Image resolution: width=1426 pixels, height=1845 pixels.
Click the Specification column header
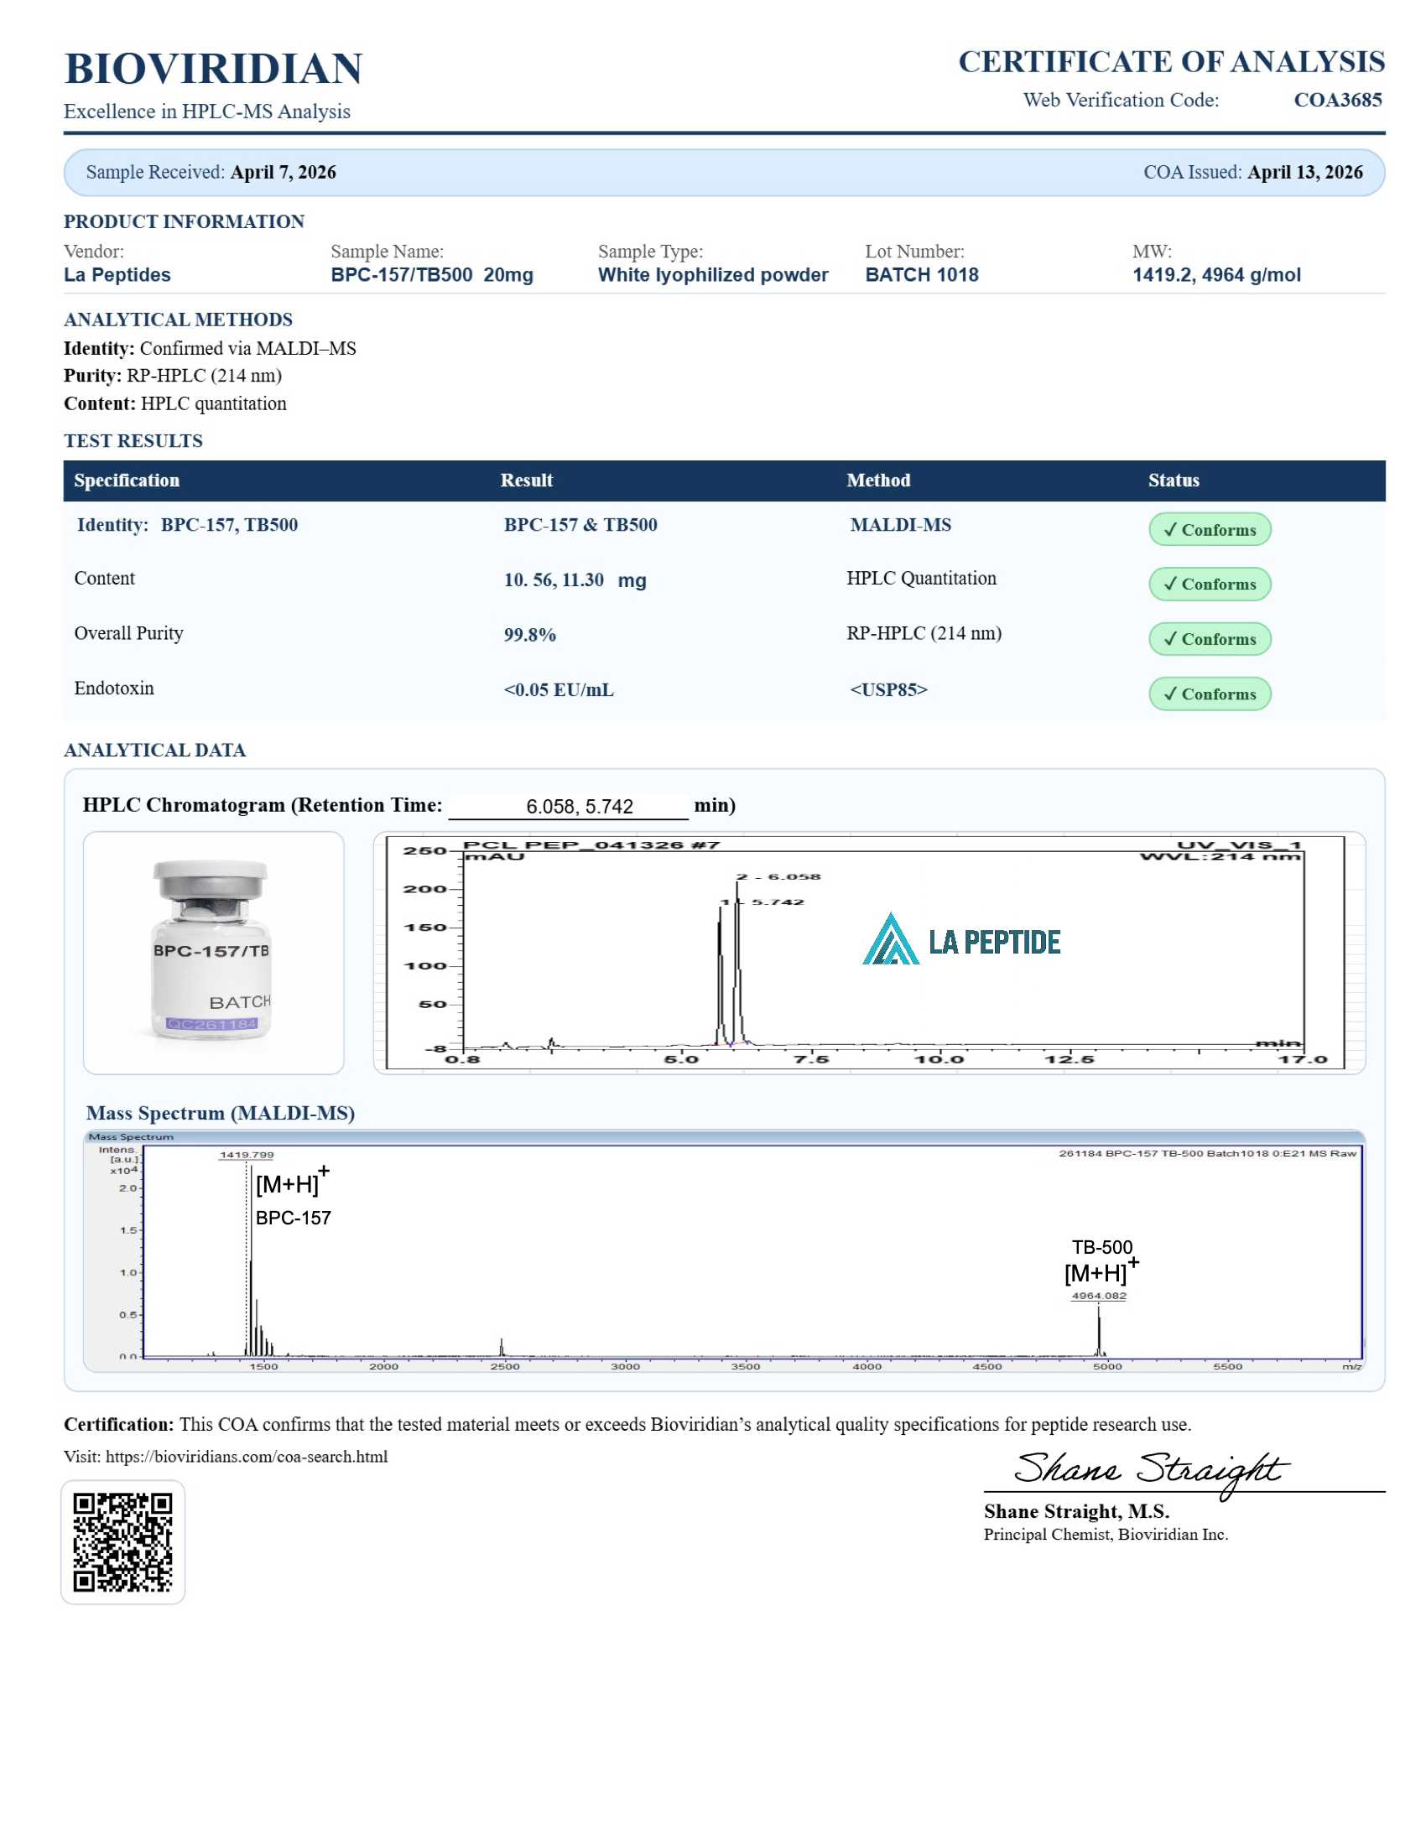127,480
